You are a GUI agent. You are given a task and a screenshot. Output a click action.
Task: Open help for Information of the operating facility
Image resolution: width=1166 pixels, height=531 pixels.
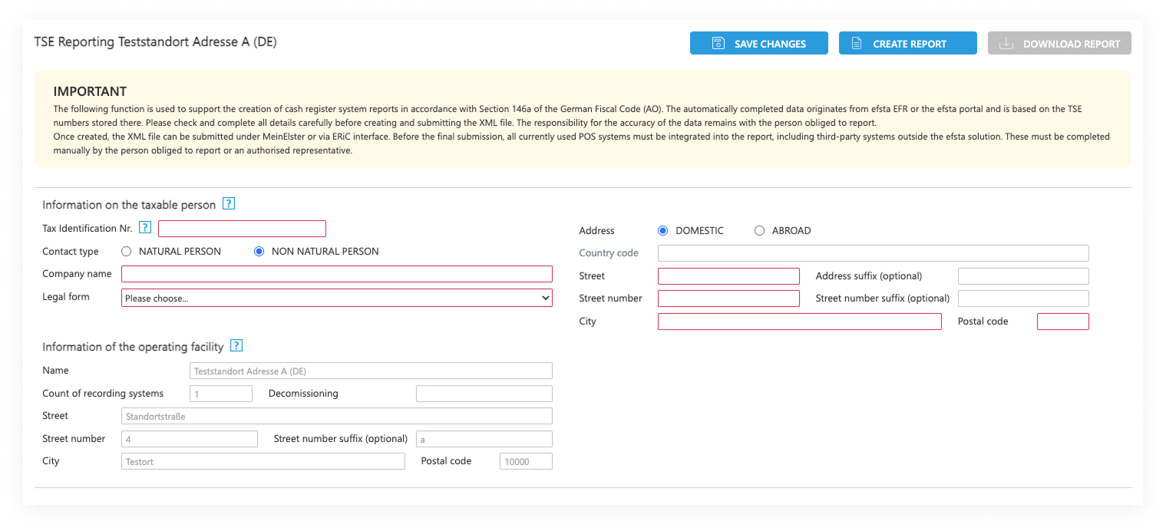236,345
